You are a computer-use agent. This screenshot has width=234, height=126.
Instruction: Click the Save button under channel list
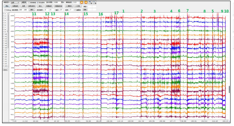click(x=5, y=70)
